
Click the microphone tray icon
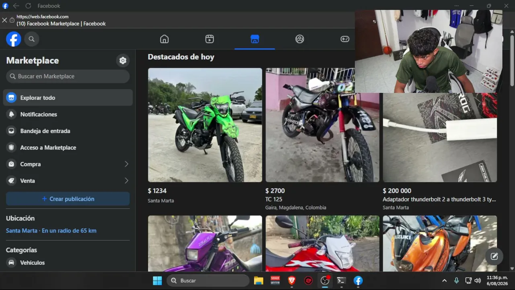click(x=456, y=281)
